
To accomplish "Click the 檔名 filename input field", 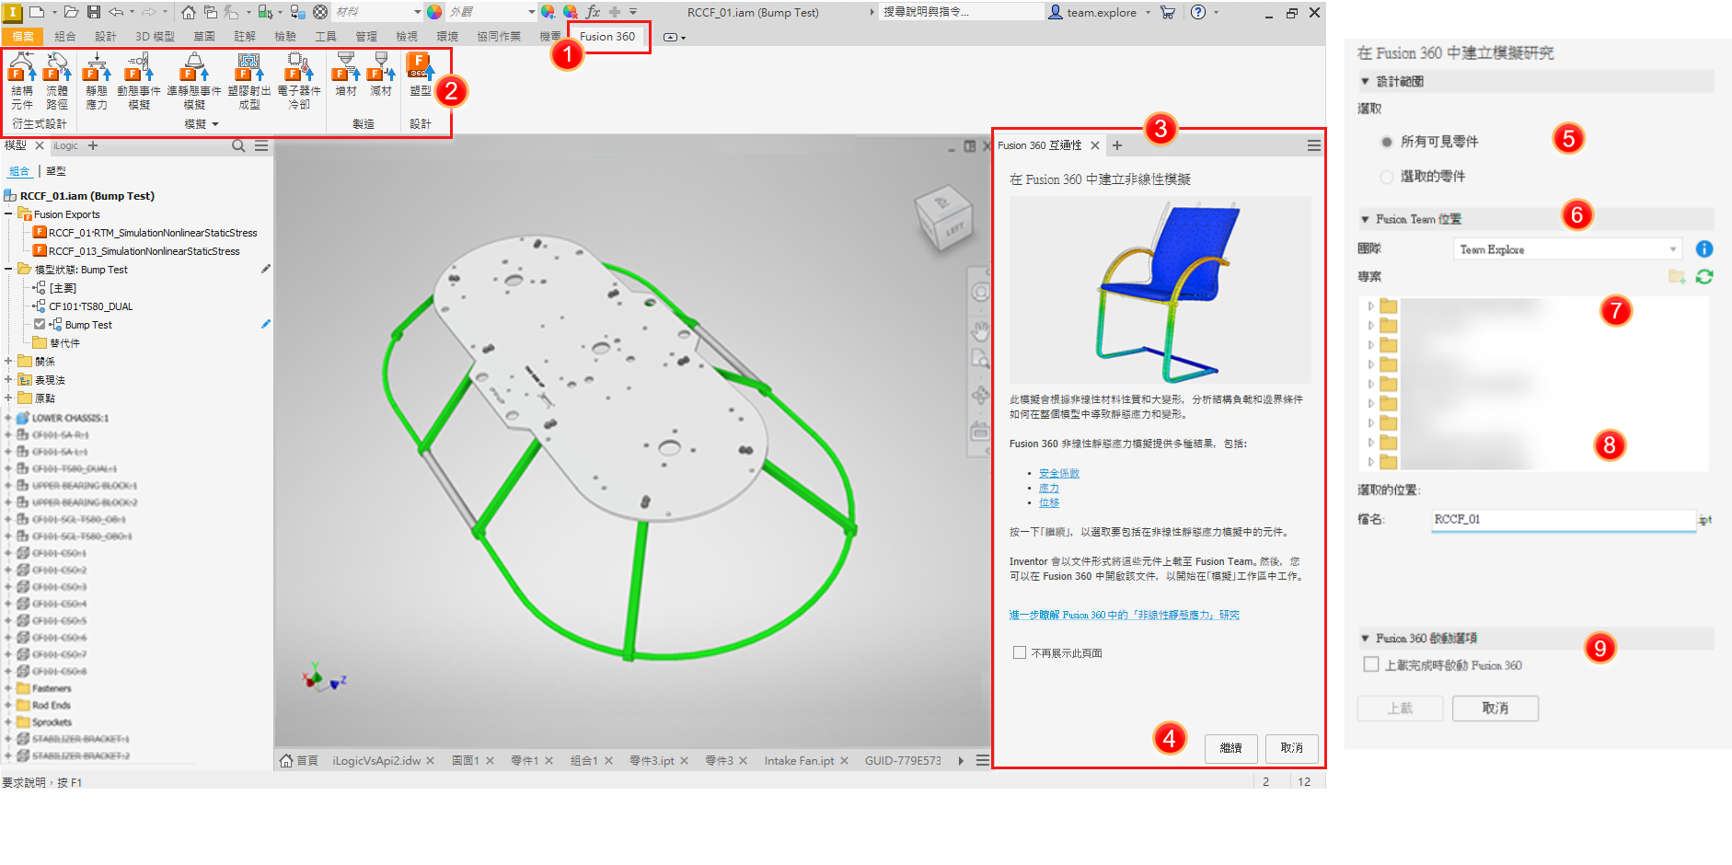I will [1564, 520].
